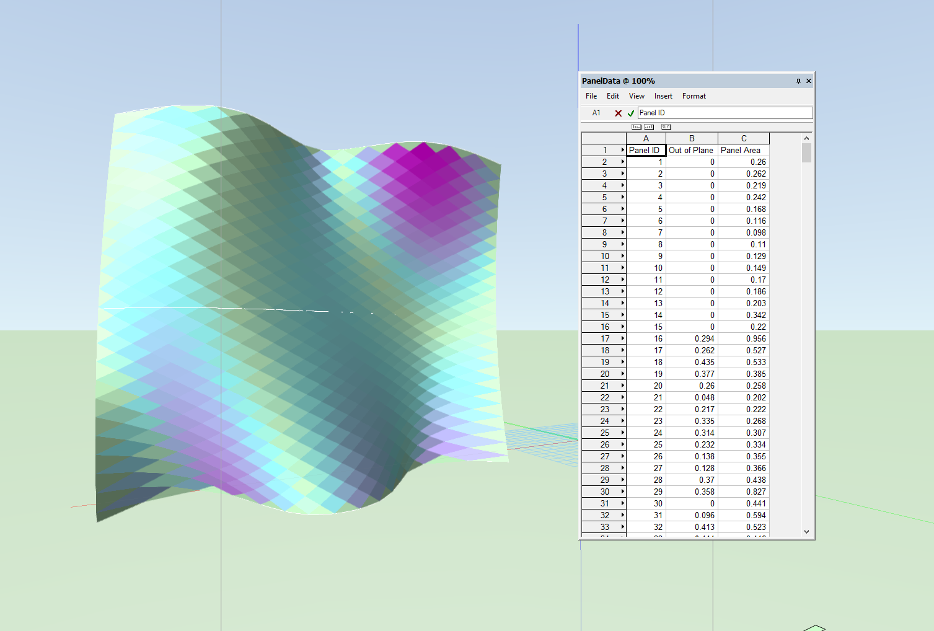Open row 17 arrow menu
Viewport: 934px width, 631px height.
(x=622, y=338)
